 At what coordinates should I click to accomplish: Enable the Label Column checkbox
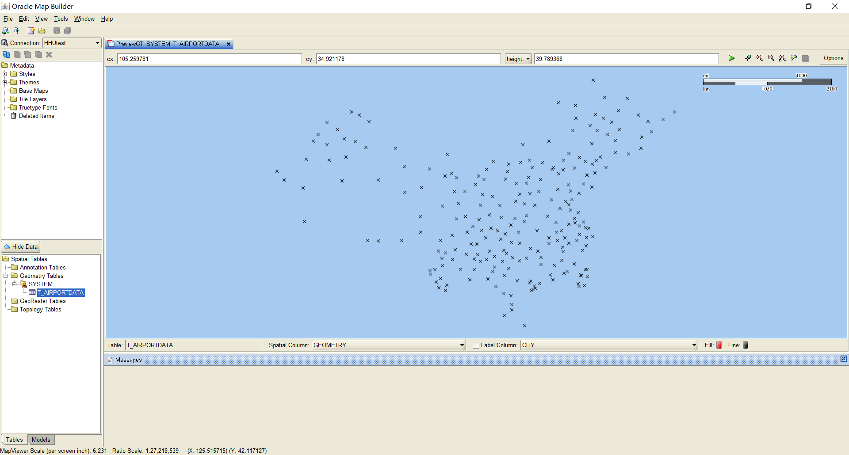[x=476, y=345]
